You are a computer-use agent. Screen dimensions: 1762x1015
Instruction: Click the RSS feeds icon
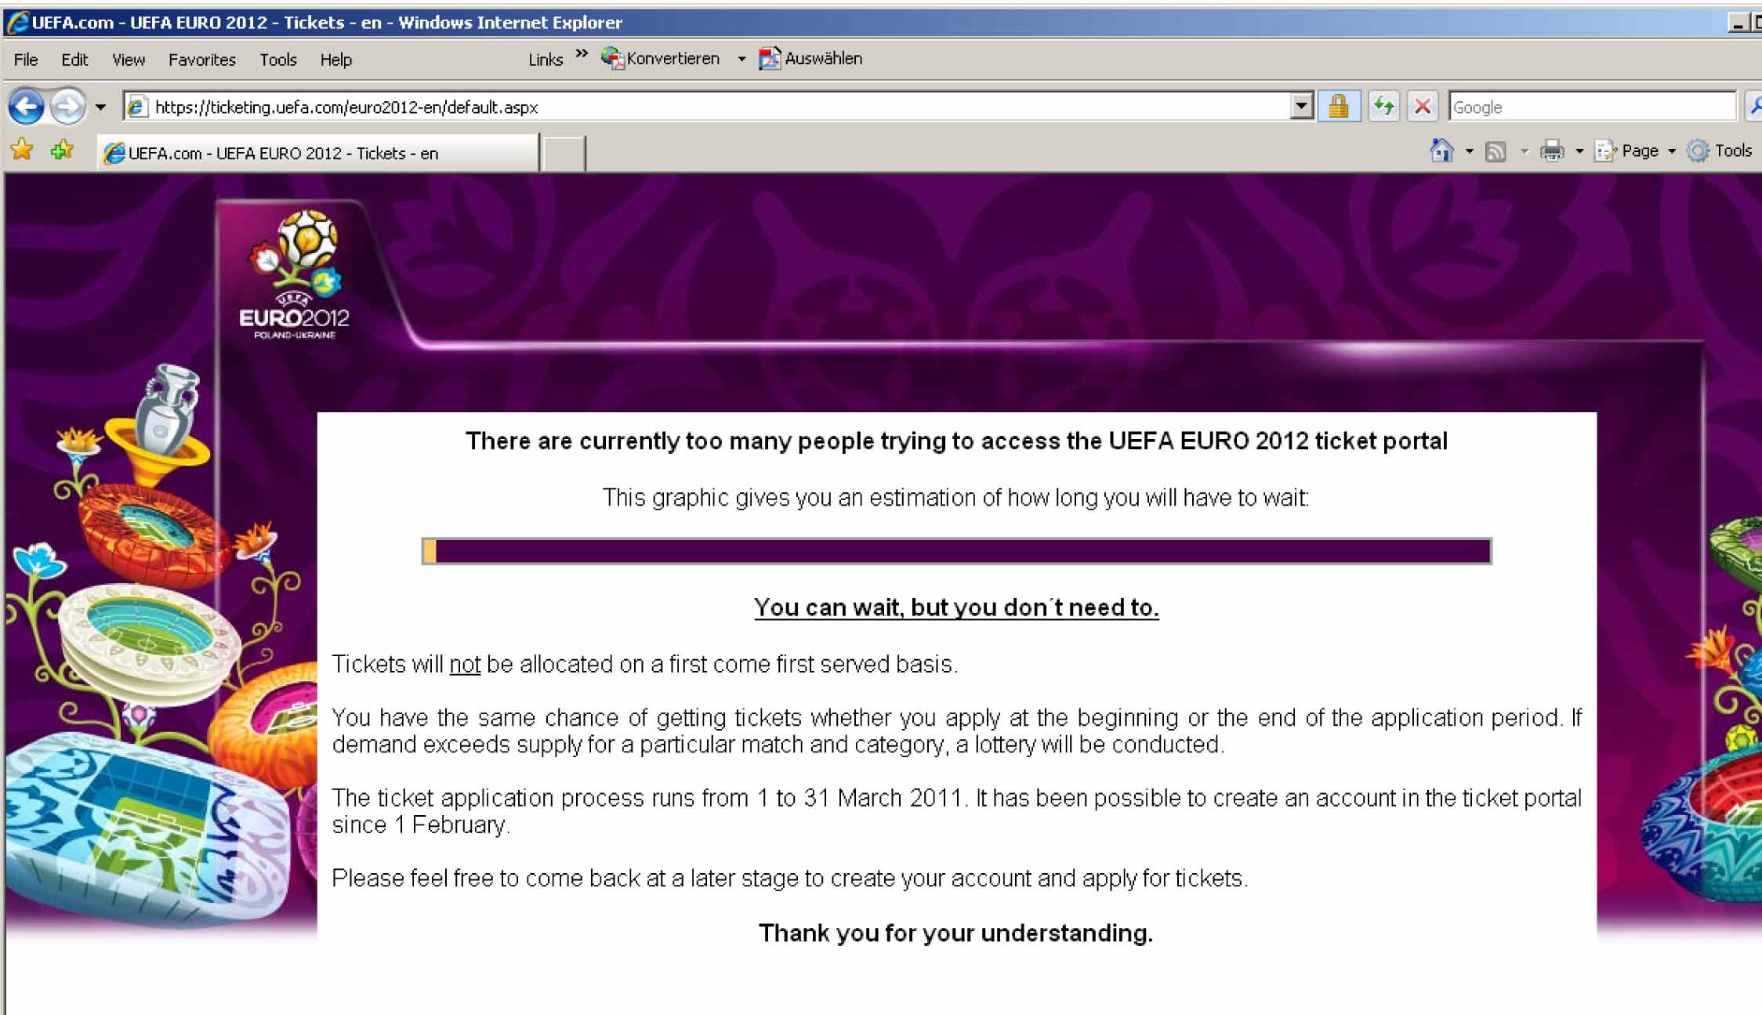1496,151
